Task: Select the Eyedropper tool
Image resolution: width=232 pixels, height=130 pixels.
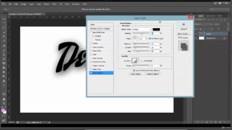Action: pyautogui.click(x=4, y=41)
